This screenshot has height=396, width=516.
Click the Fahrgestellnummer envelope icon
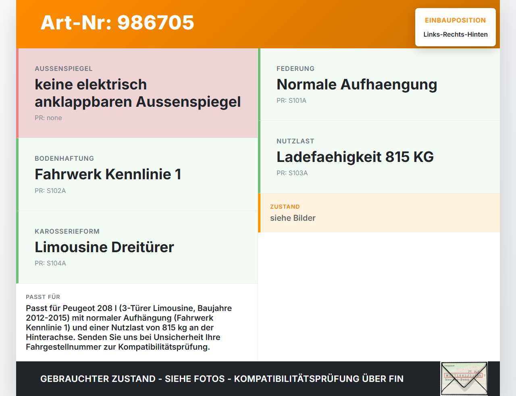click(464, 378)
